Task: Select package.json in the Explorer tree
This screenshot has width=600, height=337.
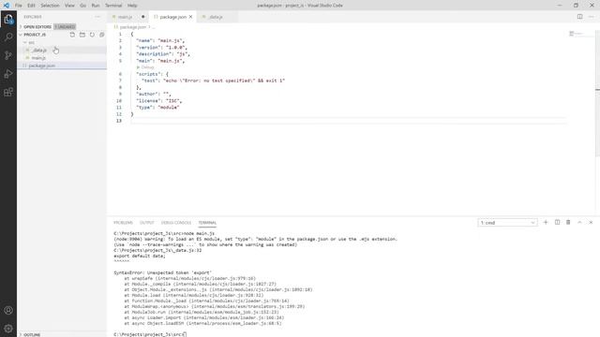Action: [62, 66]
